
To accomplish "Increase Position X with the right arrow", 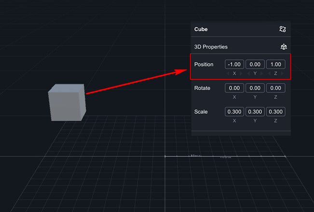I will pyautogui.click(x=240, y=73).
